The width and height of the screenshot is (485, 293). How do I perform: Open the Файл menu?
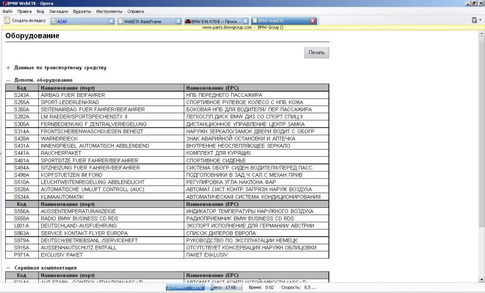pyautogui.click(x=7, y=11)
